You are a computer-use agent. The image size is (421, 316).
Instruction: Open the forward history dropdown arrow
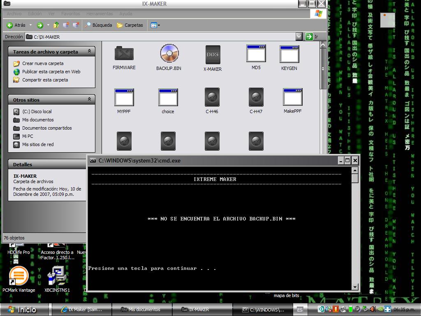click(x=48, y=25)
